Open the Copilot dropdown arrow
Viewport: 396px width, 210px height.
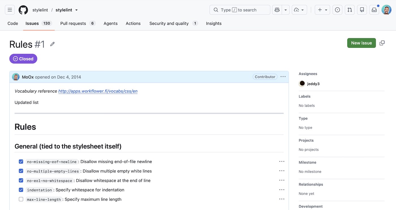tap(286, 10)
